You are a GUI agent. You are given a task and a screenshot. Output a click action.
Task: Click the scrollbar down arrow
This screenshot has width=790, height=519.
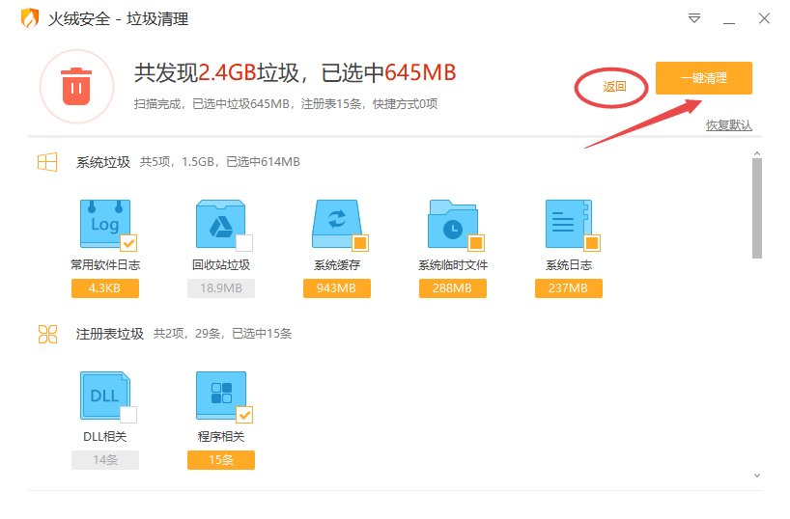(x=757, y=476)
